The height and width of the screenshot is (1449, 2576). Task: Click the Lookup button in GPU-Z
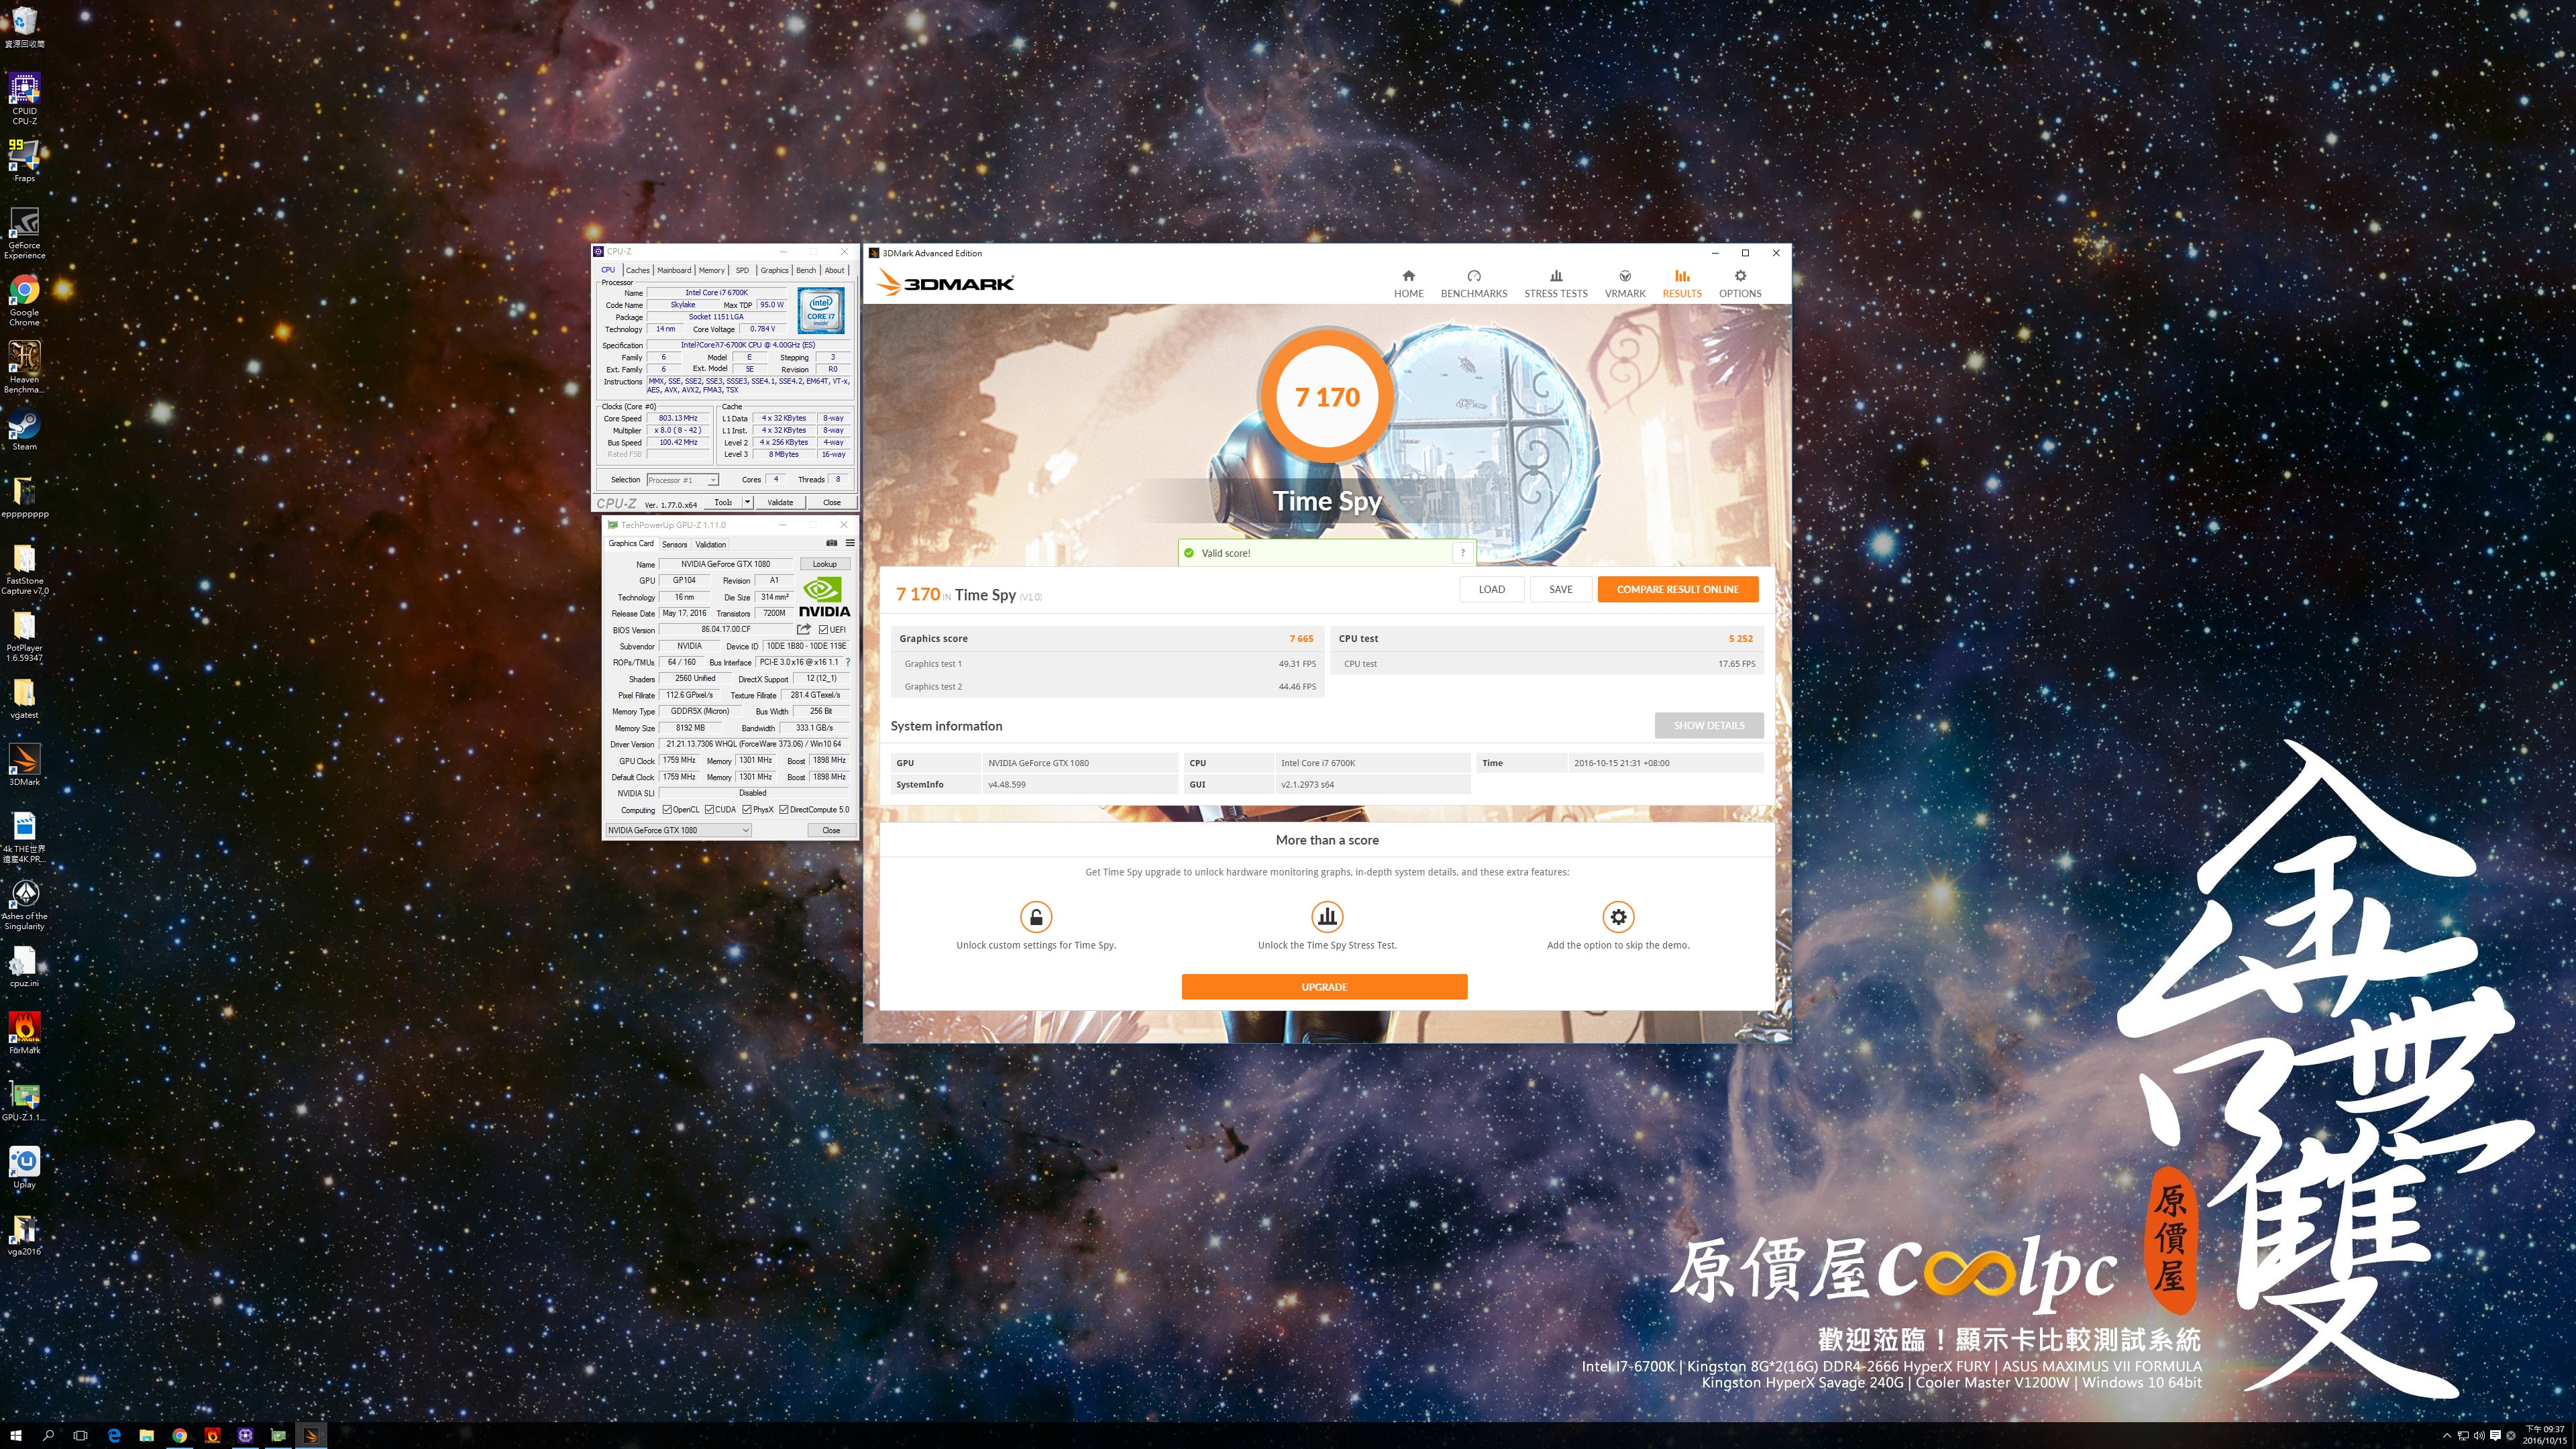click(824, 564)
